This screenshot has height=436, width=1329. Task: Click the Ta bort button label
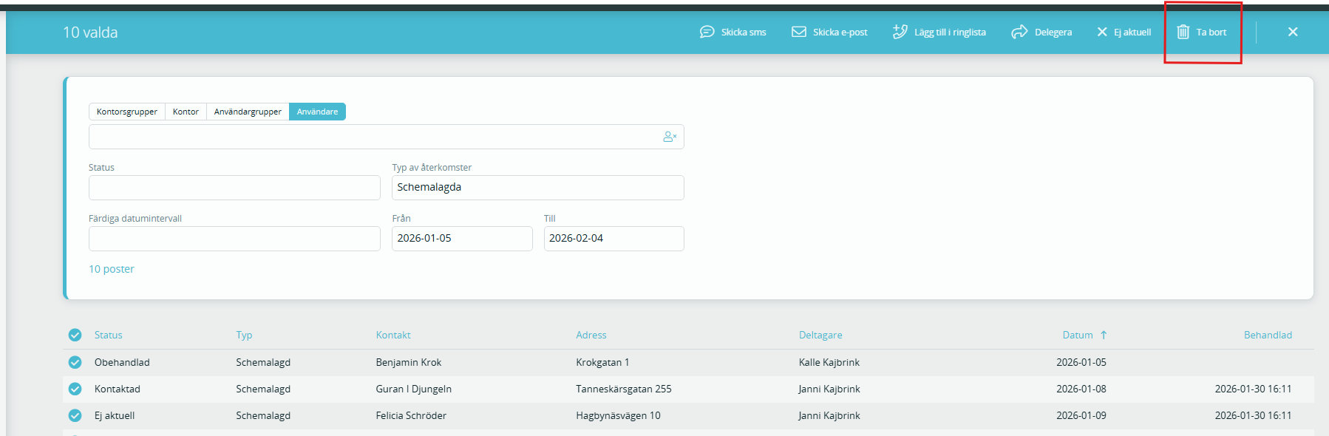pyautogui.click(x=1211, y=33)
